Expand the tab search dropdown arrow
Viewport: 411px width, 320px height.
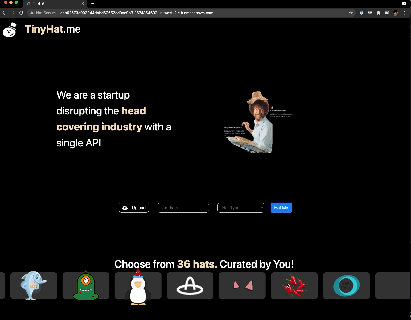coord(404,3)
